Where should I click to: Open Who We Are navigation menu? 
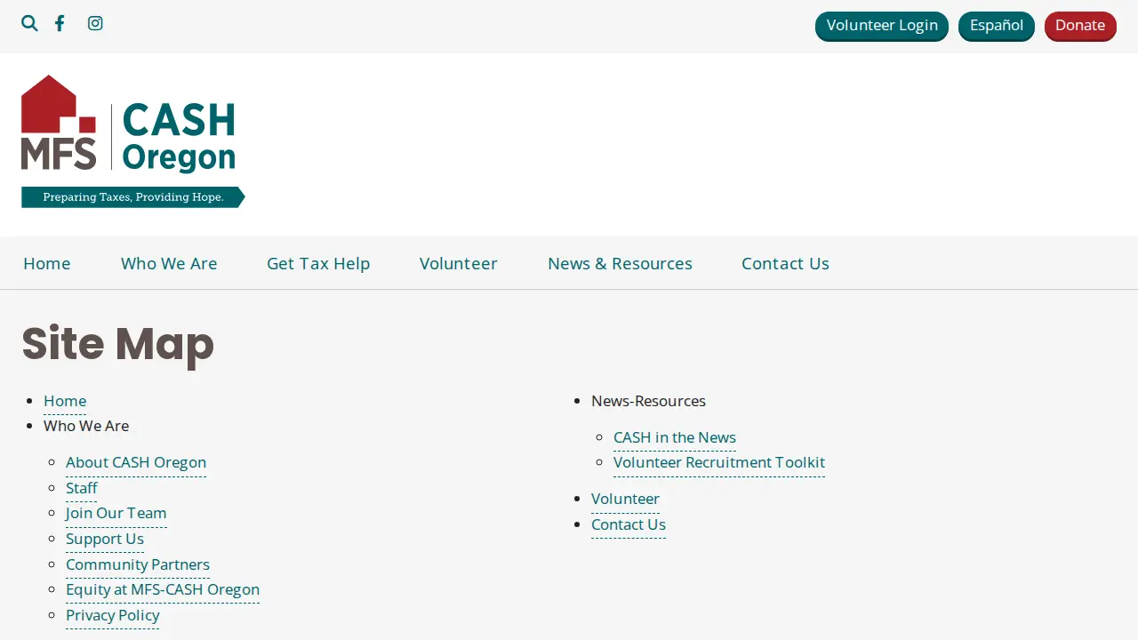point(169,263)
